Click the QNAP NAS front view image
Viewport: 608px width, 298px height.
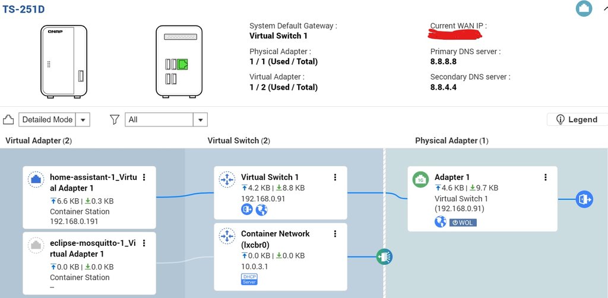pyautogui.click(x=64, y=61)
